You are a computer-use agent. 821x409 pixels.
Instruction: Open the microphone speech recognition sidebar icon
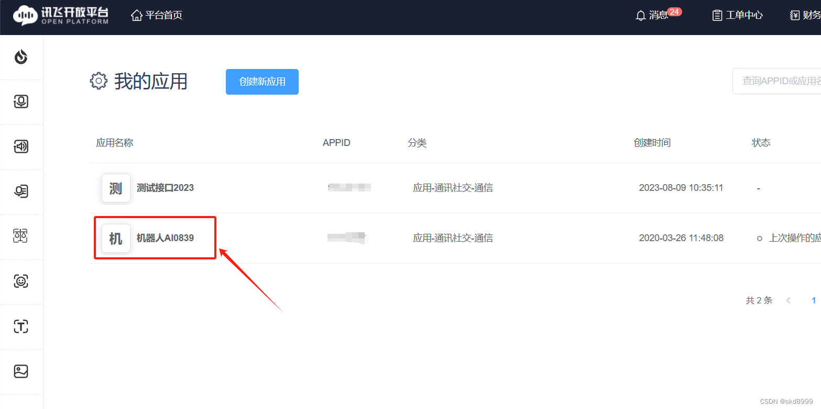(21, 101)
